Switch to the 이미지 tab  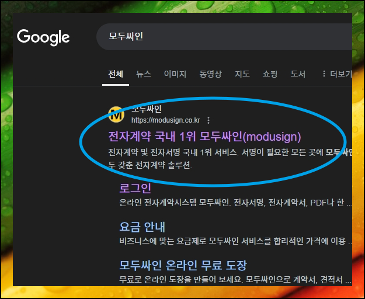pos(175,74)
